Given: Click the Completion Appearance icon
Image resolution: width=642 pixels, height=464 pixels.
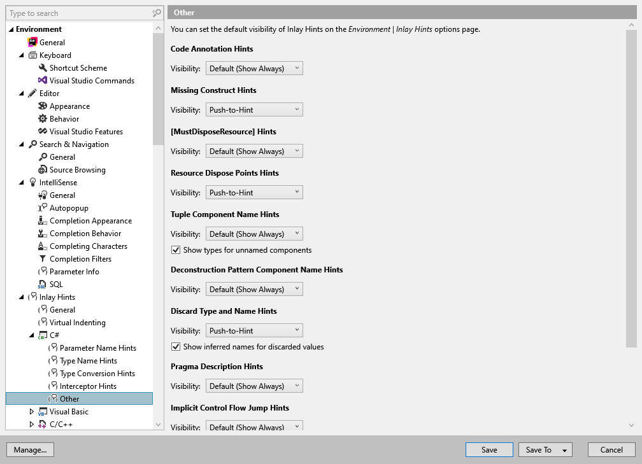Looking at the screenshot, I should click(x=43, y=220).
